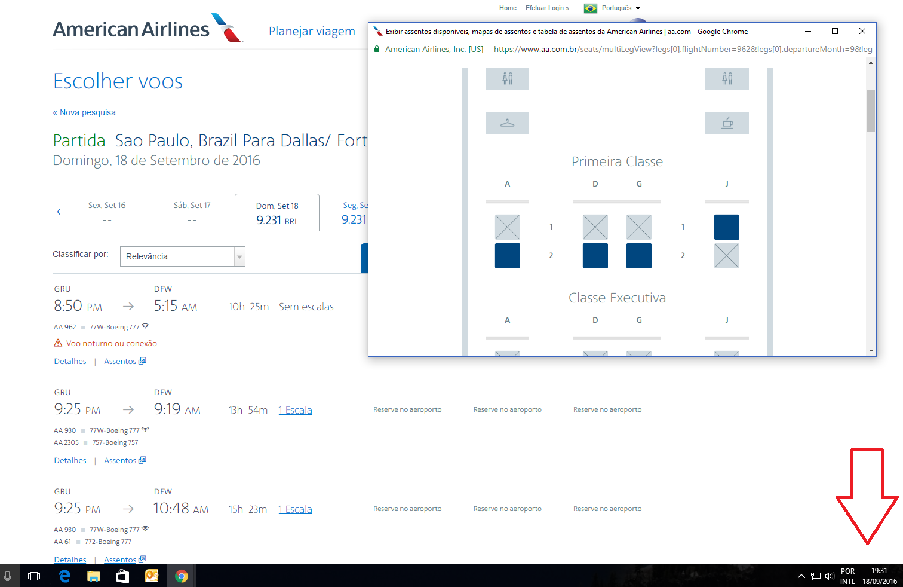
Task: Open Task View on taskbar
Action: click(34, 576)
